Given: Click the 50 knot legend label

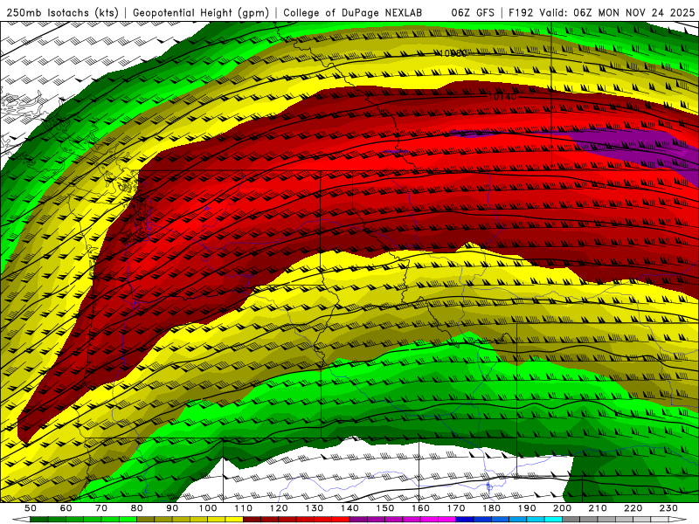Looking at the screenshot, I should (31, 508).
